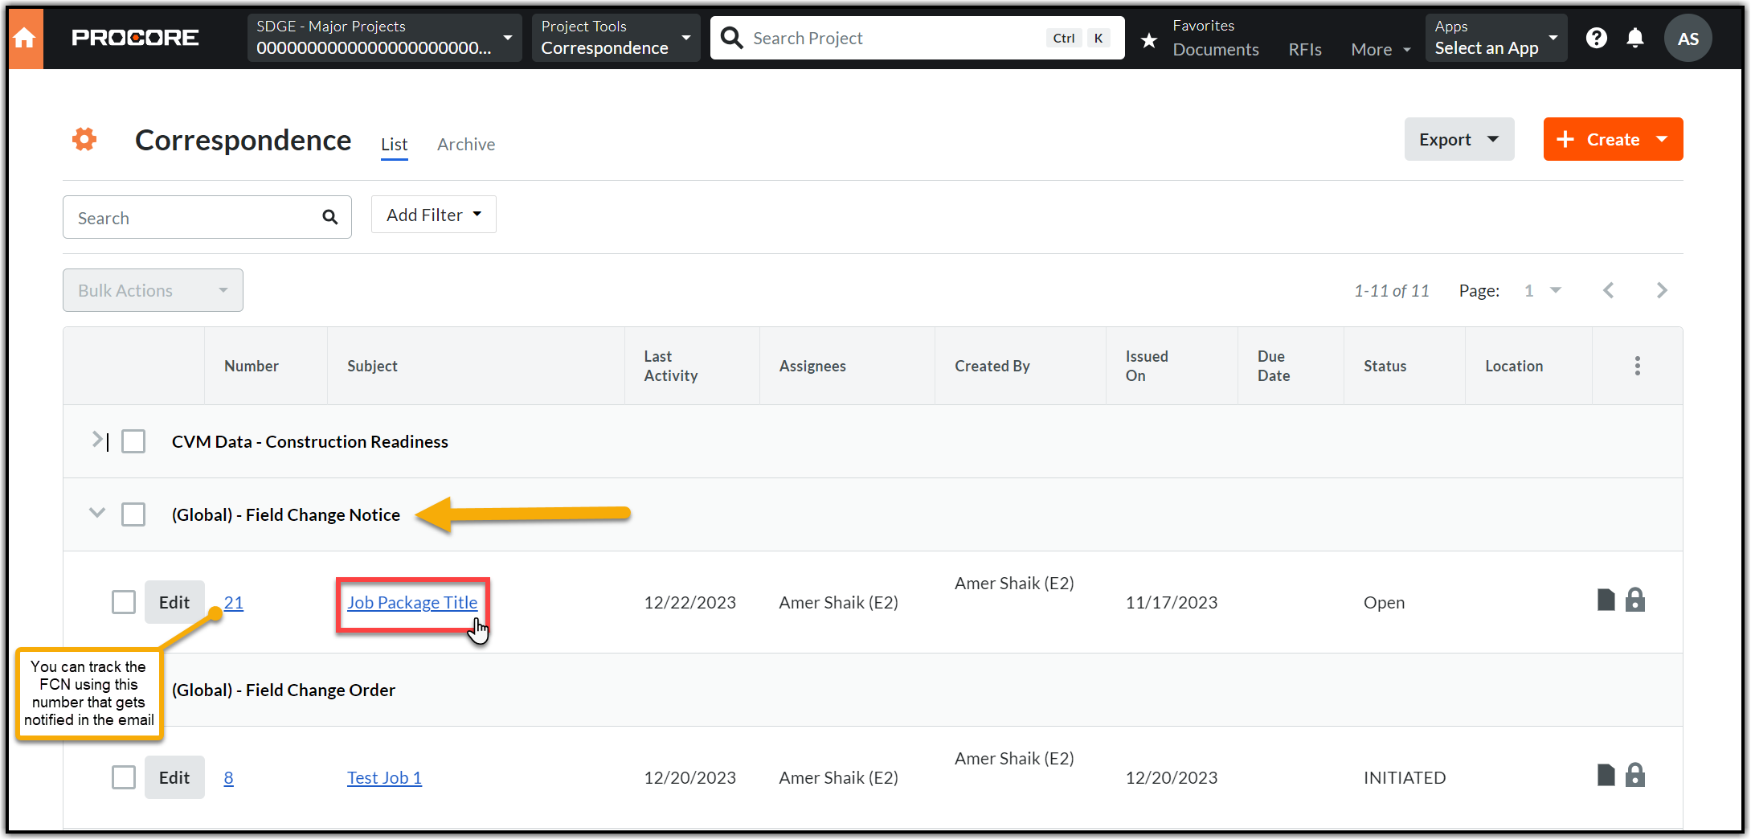The width and height of the screenshot is (1751, 840).
Task: Click the orange Home icon
Action: click(x=25, y=39)
